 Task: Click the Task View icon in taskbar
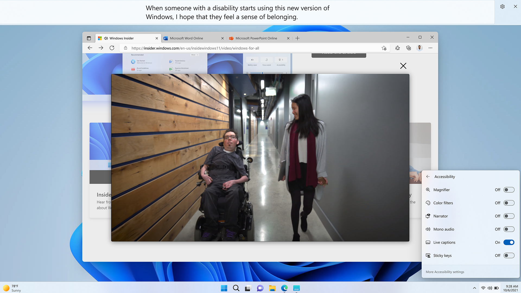point(248,288)
